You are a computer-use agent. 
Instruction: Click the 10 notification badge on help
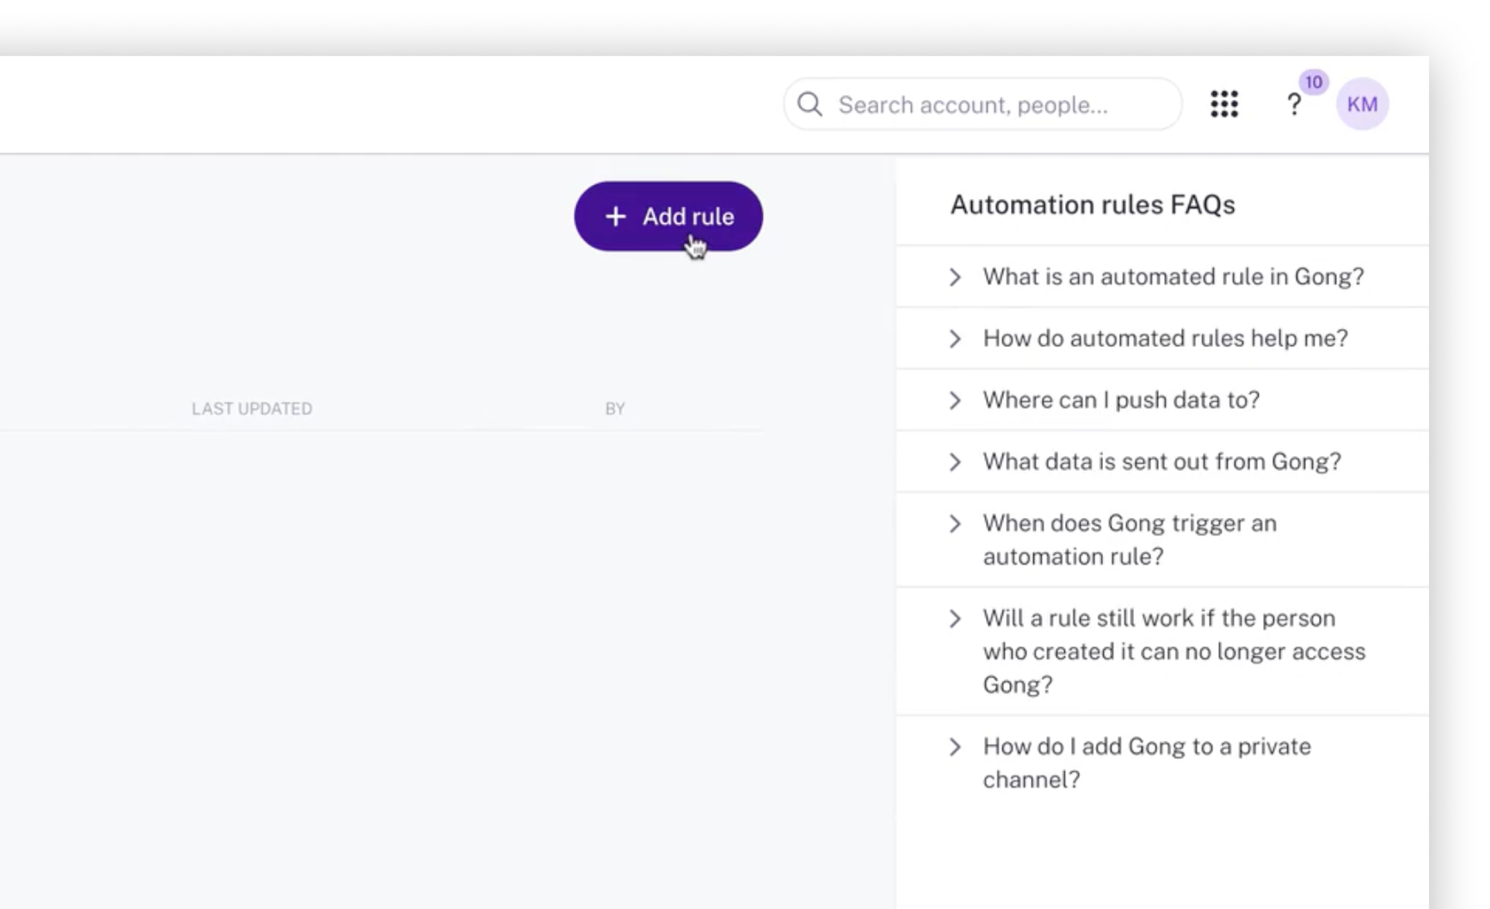1314,82
